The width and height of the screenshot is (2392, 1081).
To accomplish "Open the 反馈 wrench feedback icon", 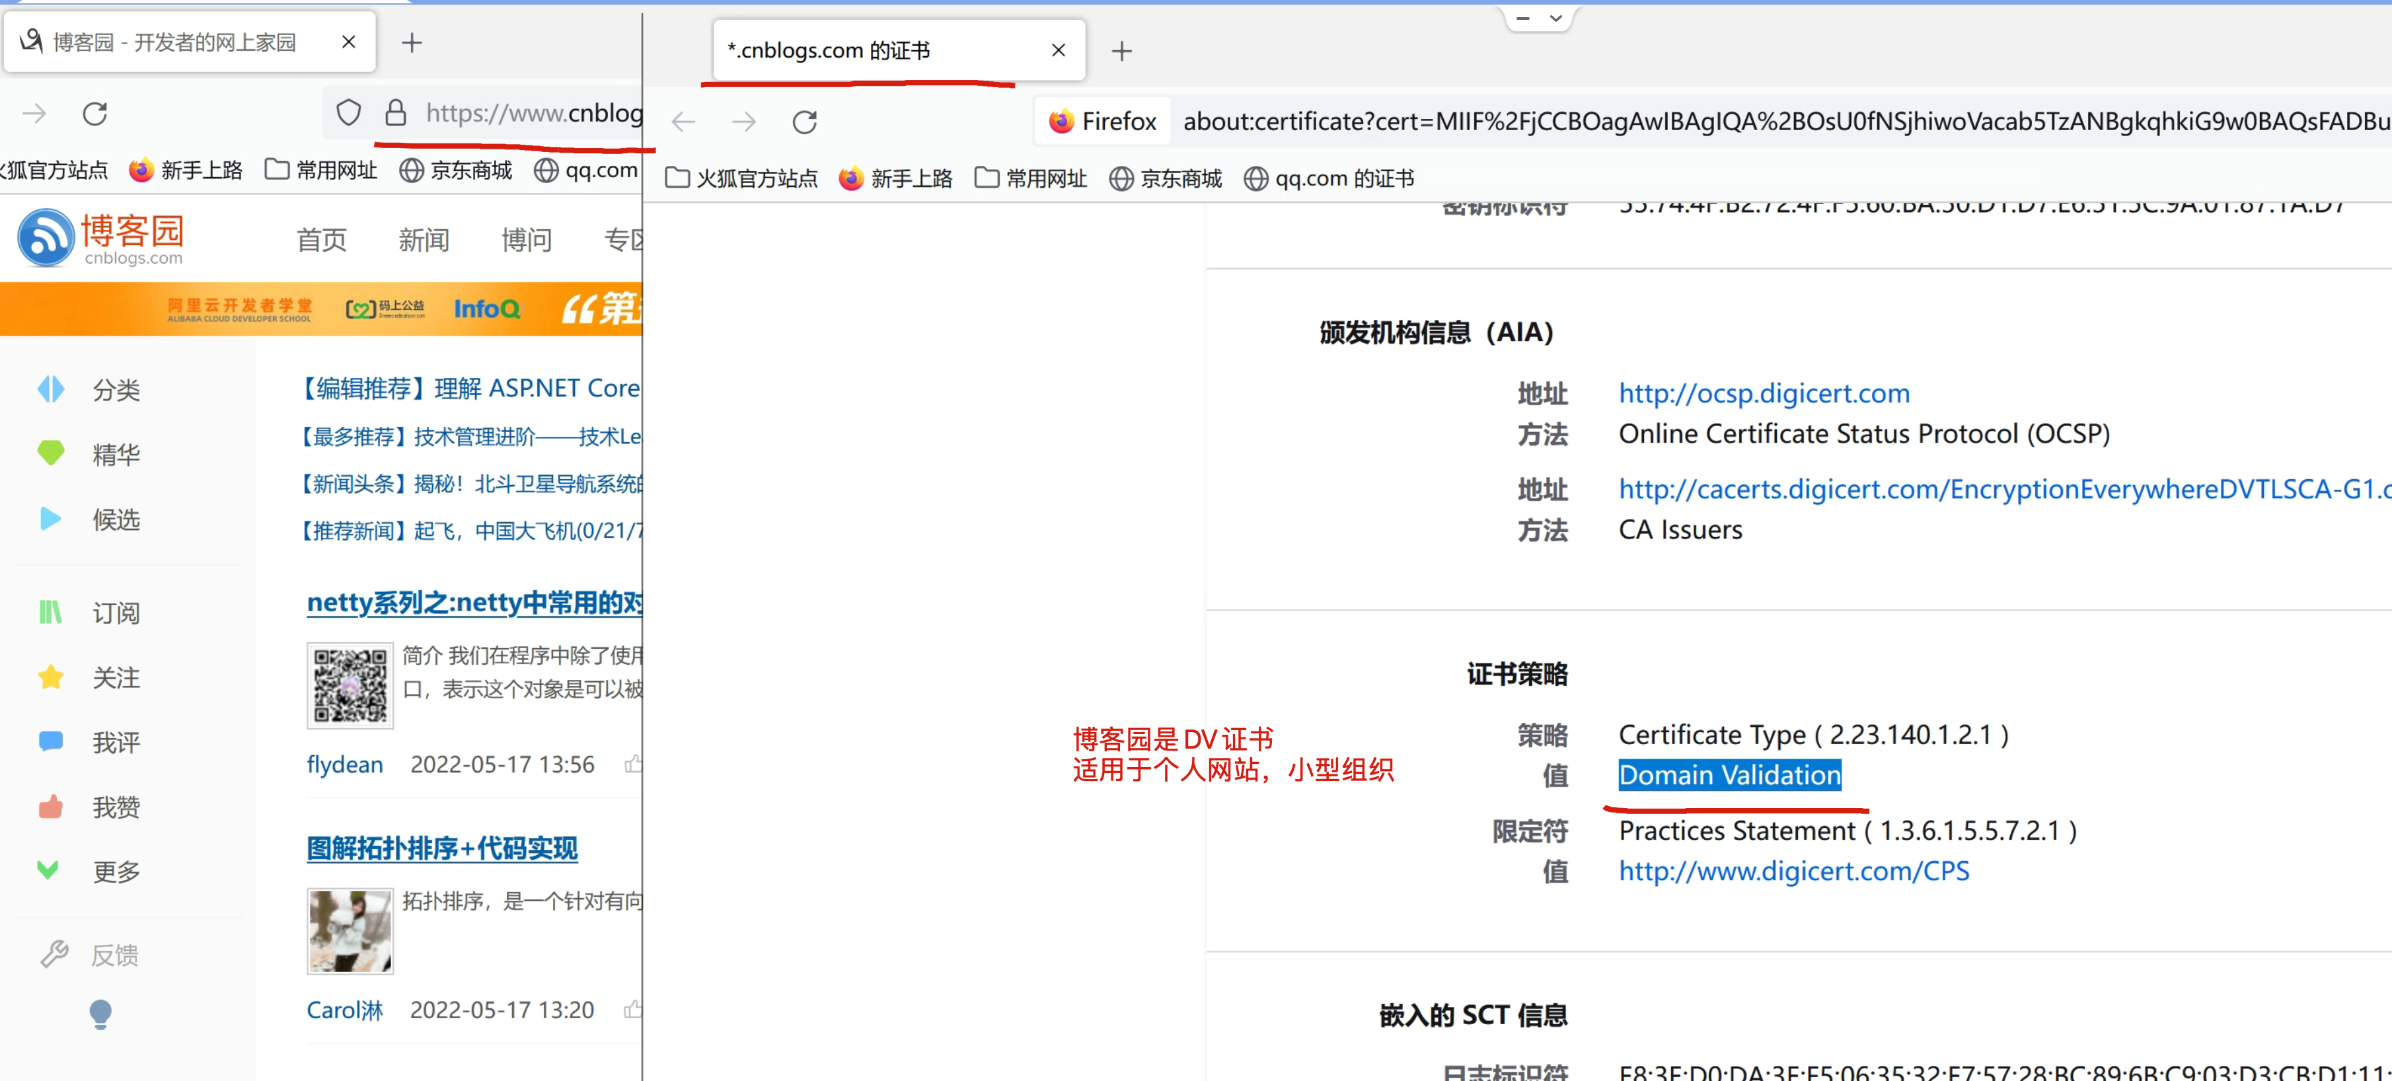I will coord(55,953).
